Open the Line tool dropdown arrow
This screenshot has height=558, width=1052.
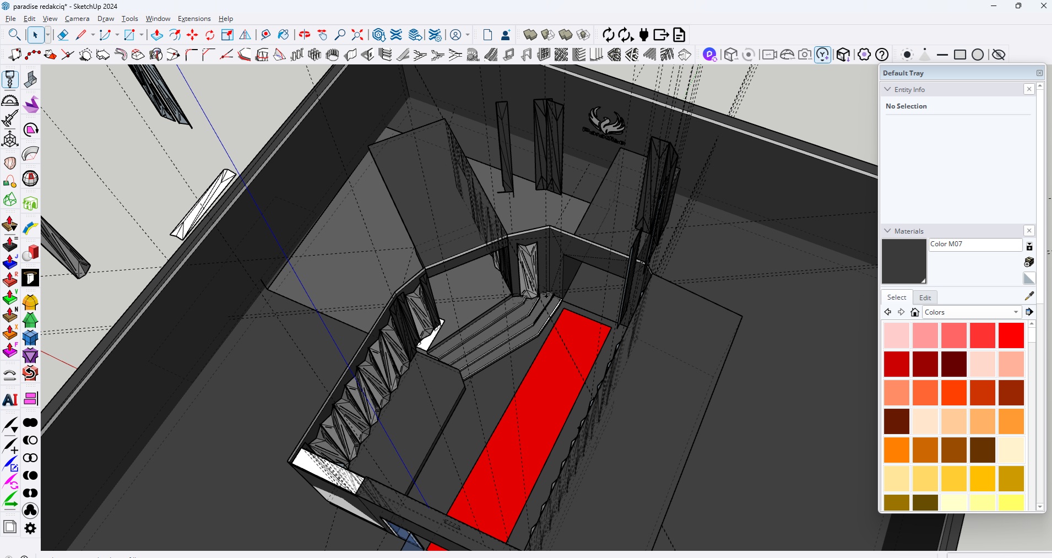pos(93,35)
